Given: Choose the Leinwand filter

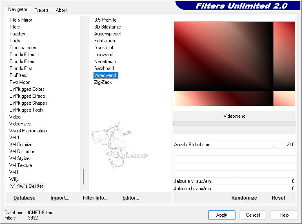Looking at the screenshot, I should pyautogui.click(x=104, y=55).
